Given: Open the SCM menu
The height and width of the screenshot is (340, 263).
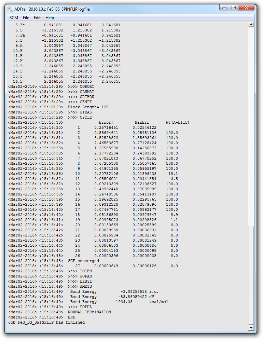Looking at the screenshot, I should pos(14,18).
